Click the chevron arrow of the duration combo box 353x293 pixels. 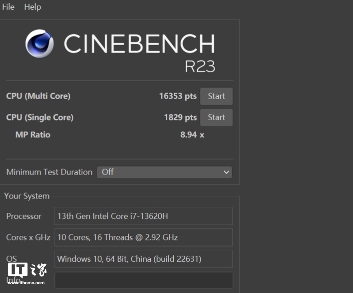(x=226, y=172)
